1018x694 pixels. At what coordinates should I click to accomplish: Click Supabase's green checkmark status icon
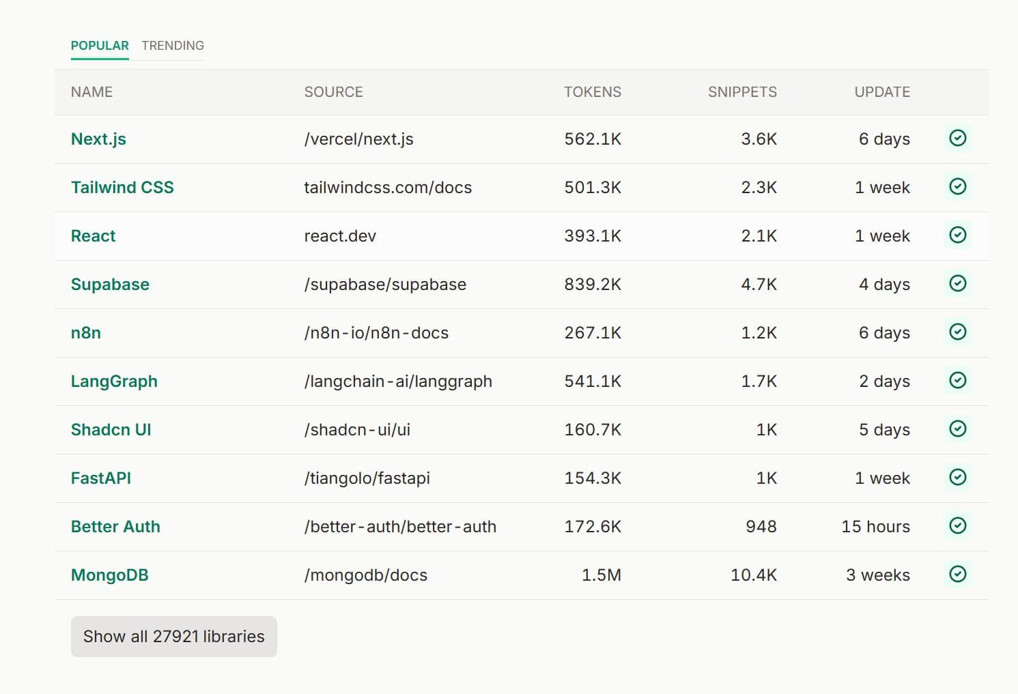(958, 284)
